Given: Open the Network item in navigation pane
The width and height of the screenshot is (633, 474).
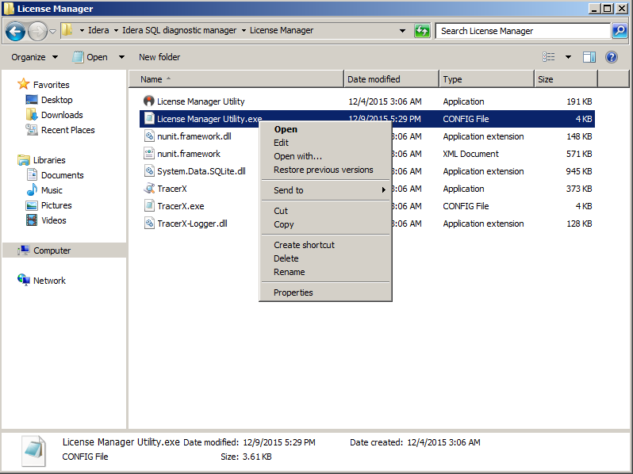Looking at the screenshot, I should click(49, 281).
